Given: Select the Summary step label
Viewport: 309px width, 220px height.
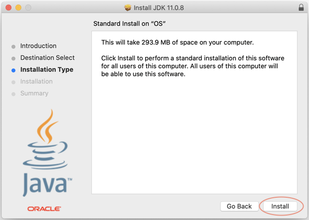Looking at the screenshot, I should pyautogui.click(x=34, y=93).
